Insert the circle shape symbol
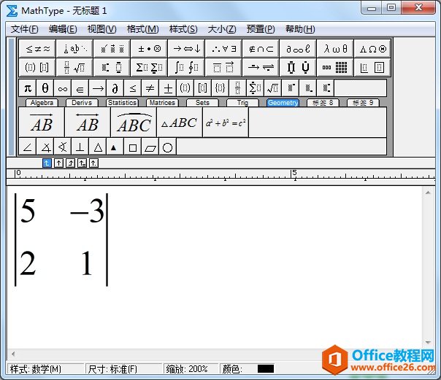 click(x=167, y=147)
